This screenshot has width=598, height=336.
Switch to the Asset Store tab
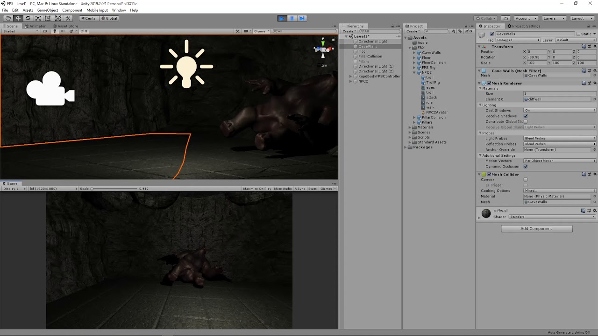click(65, 26)
